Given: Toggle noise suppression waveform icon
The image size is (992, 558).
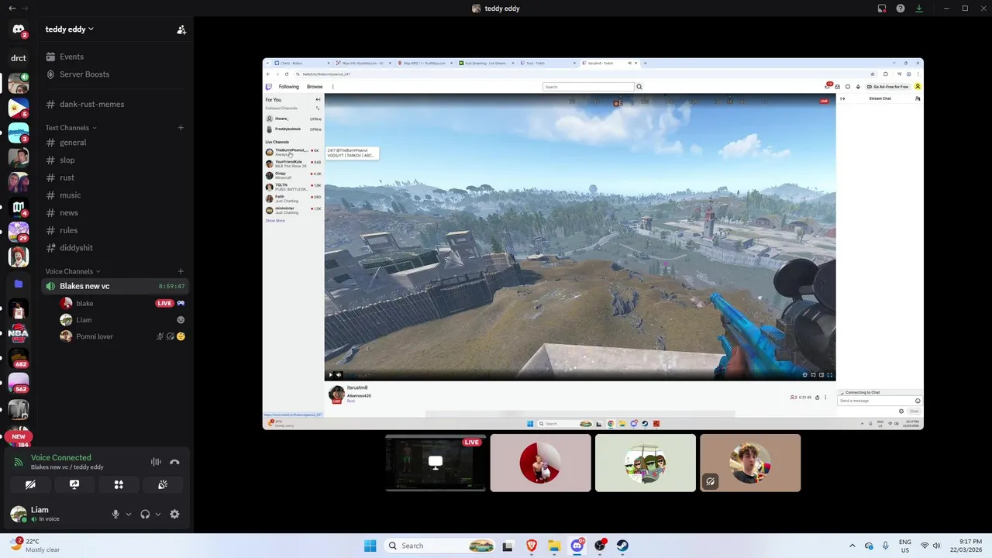Looking at the screenshot, I should (x=156, y=462).
